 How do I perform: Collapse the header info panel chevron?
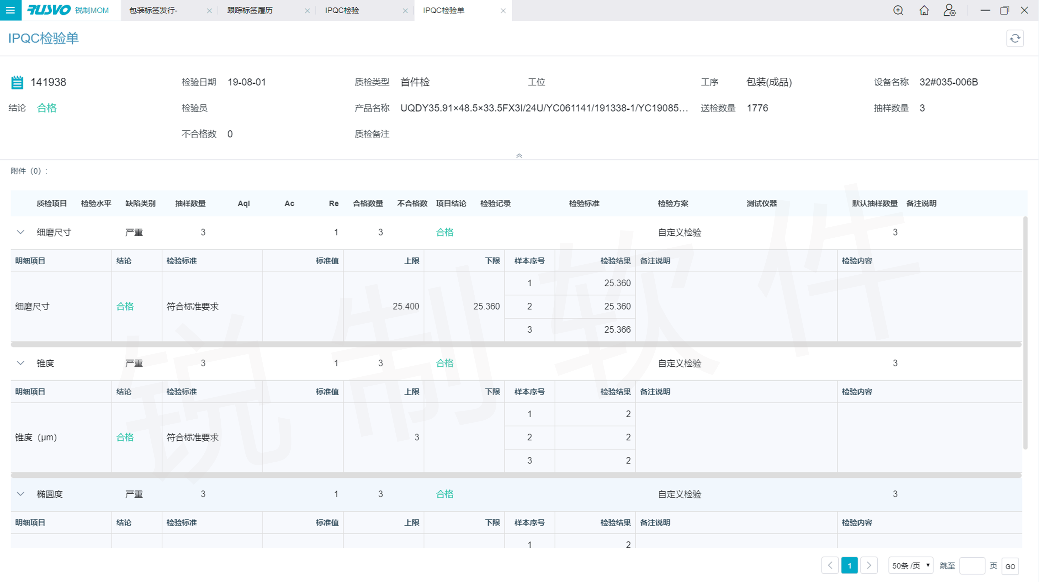point(519,156)
